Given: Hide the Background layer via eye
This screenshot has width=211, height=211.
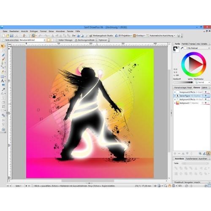Looking at the screenshot, I should (x=206, y=103).
